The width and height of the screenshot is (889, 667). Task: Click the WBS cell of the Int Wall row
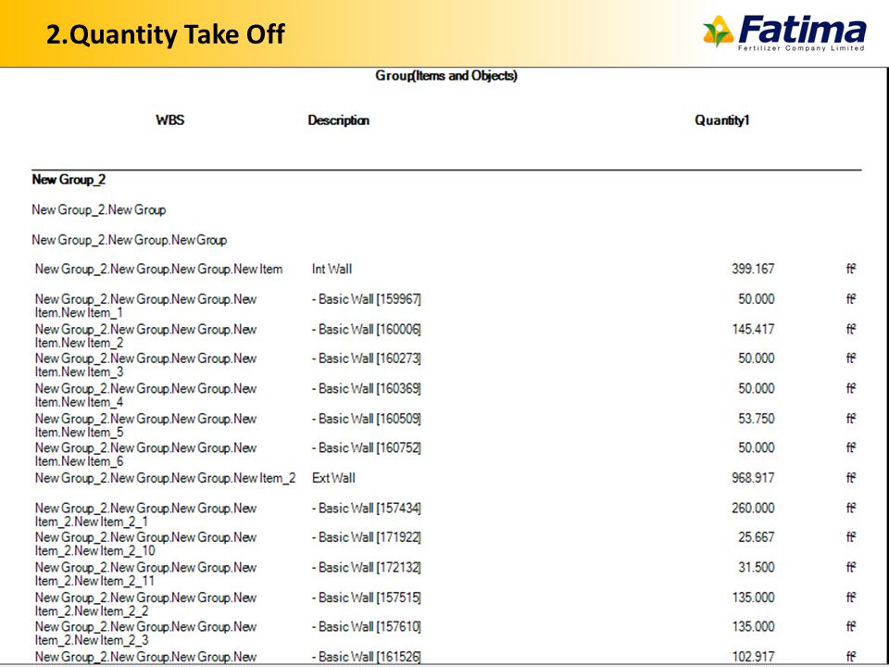coord(158,269)
